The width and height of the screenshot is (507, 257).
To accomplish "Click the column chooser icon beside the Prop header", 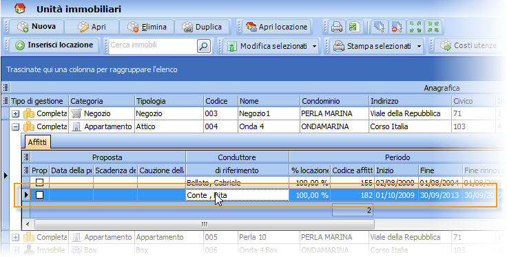I will pyautogui.click(x=26, y=170).
